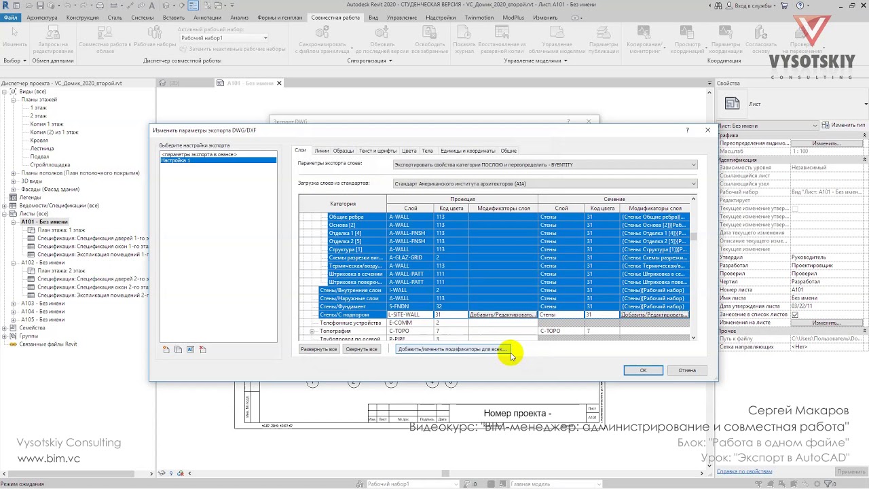Expand '3D виды' tree node
This screenshot has width=869, height=489.
click(x=13, y=181)
